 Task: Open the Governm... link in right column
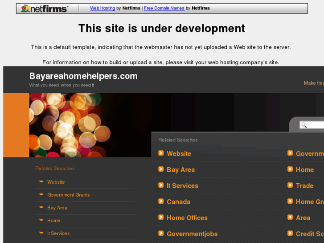(310, 154)
